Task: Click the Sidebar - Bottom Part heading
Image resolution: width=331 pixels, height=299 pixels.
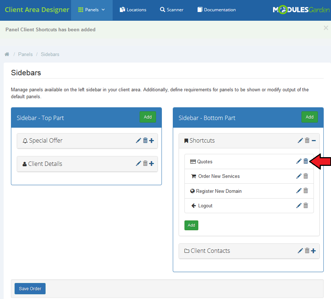Action: [207, 118]
